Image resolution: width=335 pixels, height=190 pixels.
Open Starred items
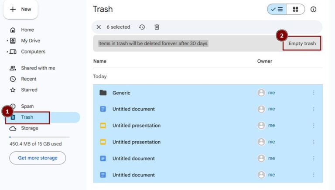29,90
